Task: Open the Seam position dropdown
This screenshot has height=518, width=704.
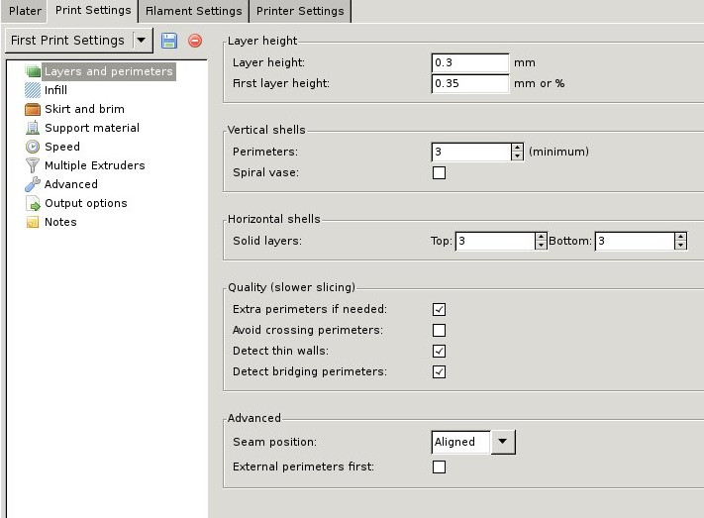Action: (503, 442)
